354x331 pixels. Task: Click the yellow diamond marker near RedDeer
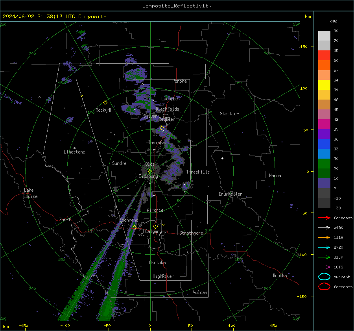pyautogui.click(x=162, y=128)
